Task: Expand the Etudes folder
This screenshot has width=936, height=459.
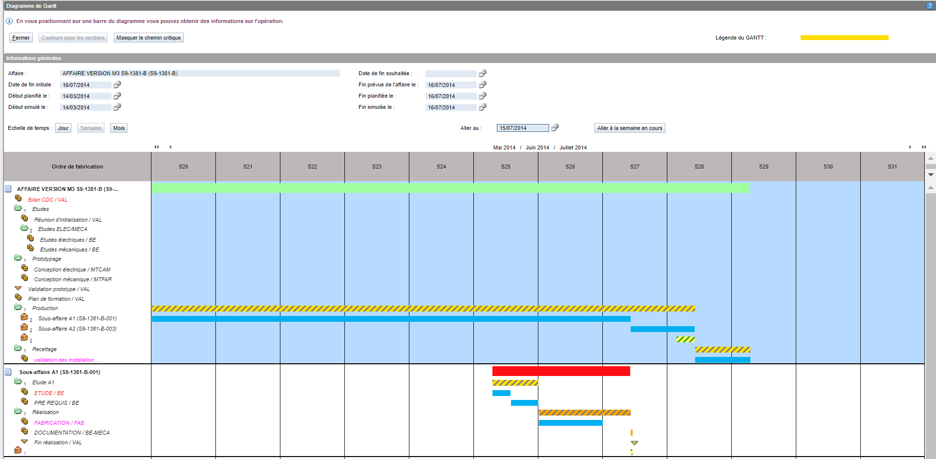Action: 18,208
